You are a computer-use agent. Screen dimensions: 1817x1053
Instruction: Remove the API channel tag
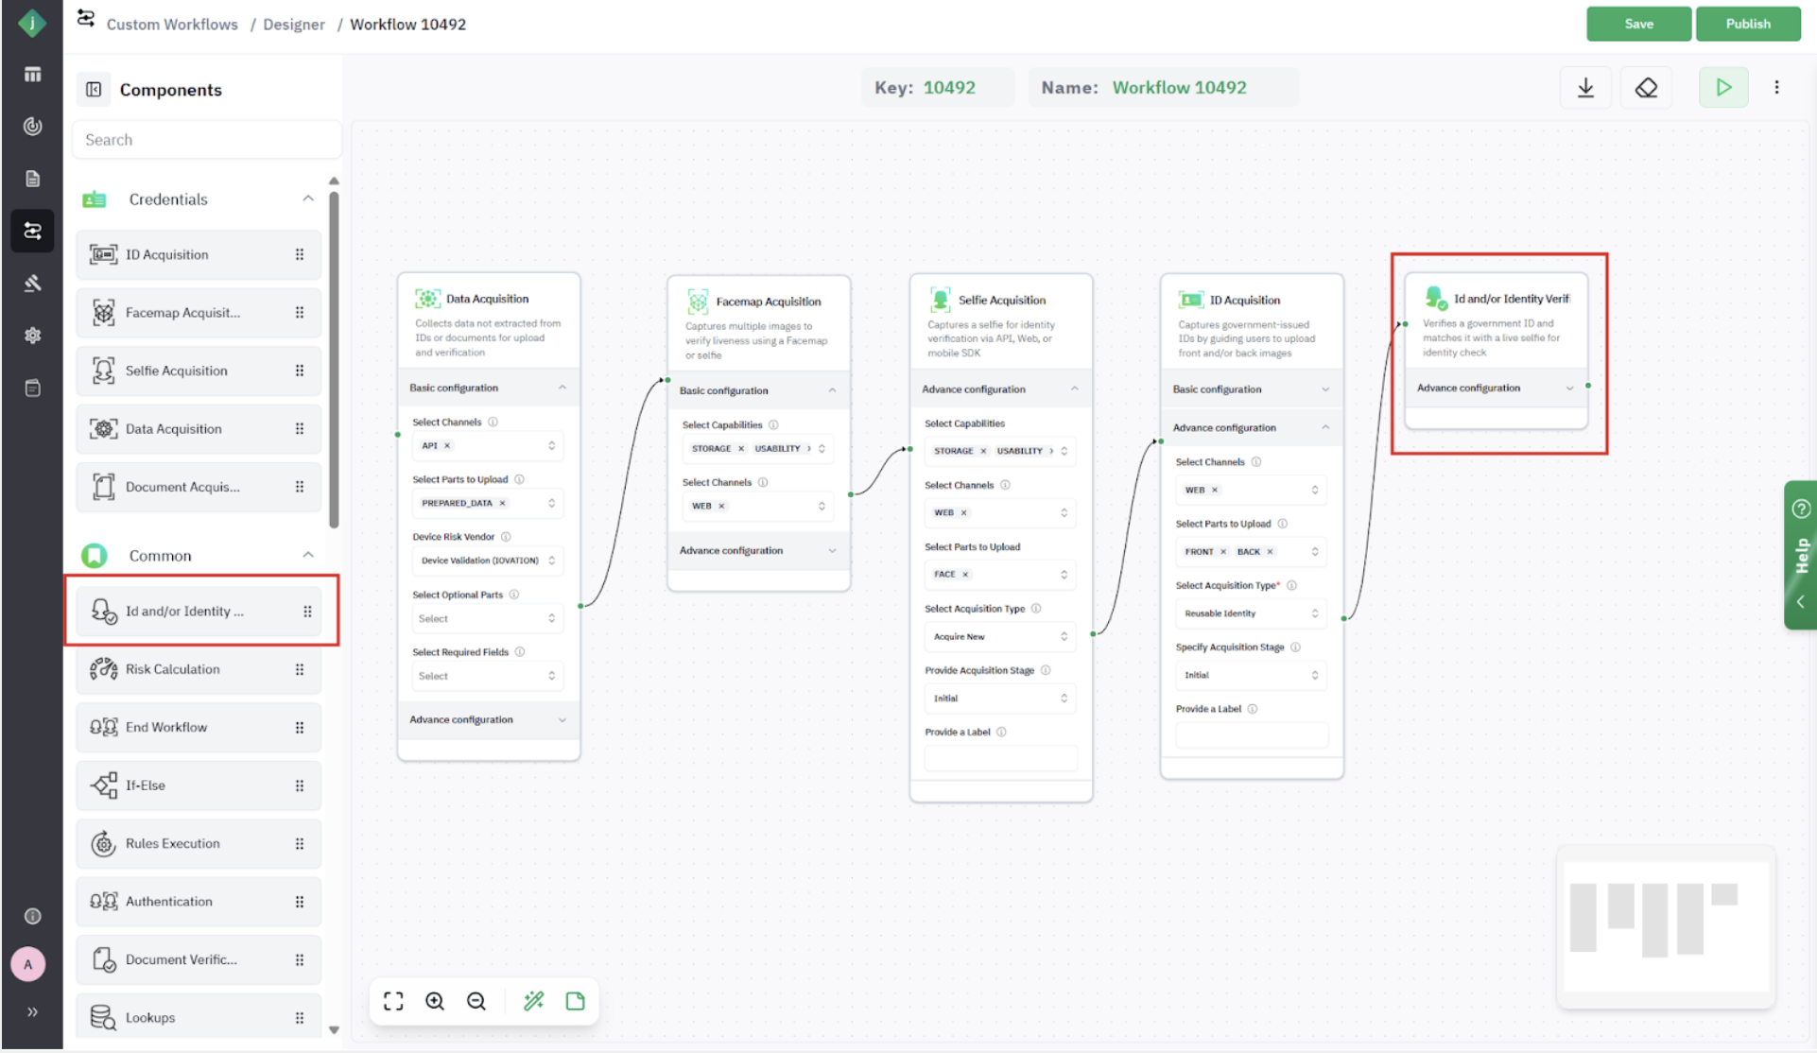tap(448, 446)
